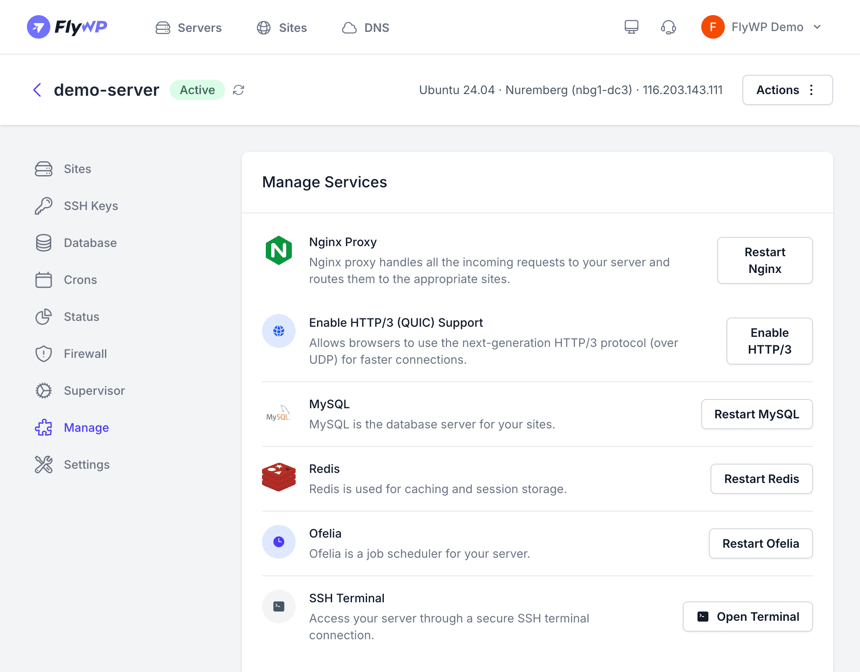Click the SSH Keys key icon
This screenshot has height=672, width=860.
click(x=44, y=206)
